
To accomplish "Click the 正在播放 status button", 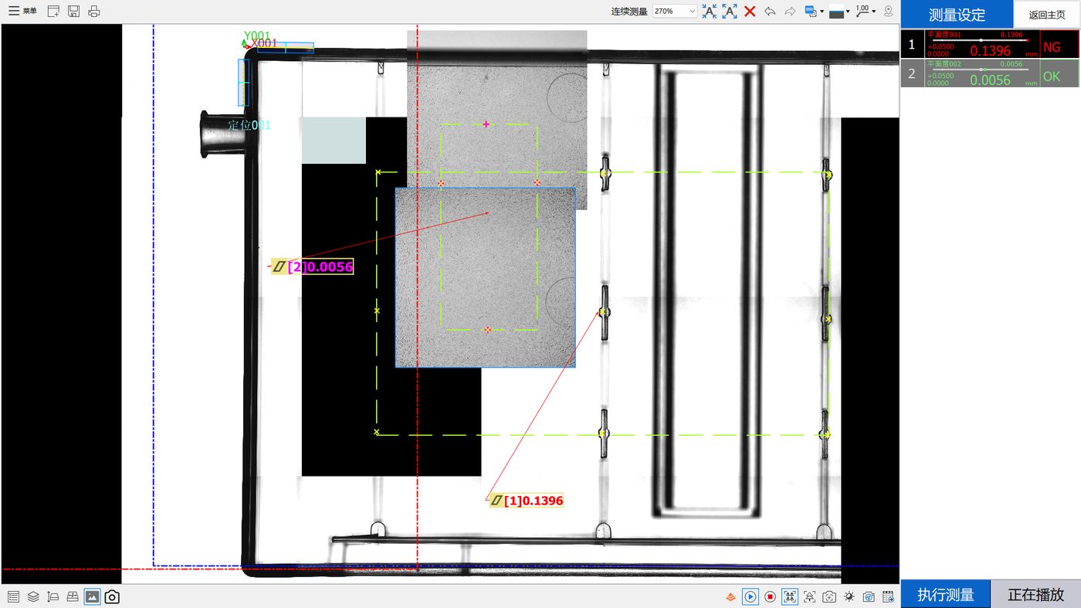I will point(1035,594).
